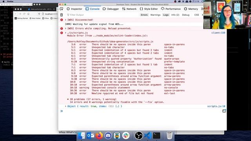This screenshot has width=251, height=141.
Task: Open the Network tab
Action: coord(129,9)
